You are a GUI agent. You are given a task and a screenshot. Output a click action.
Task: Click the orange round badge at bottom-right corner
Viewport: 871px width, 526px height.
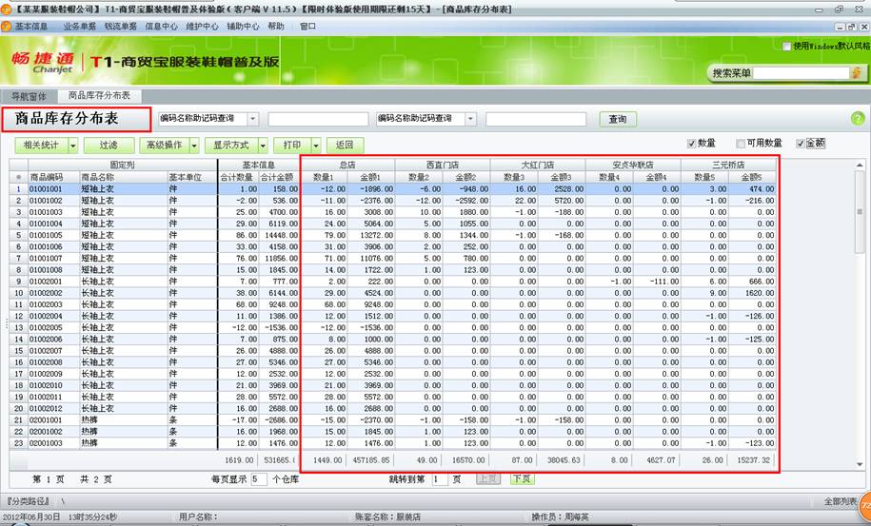(x=865, y=506)
